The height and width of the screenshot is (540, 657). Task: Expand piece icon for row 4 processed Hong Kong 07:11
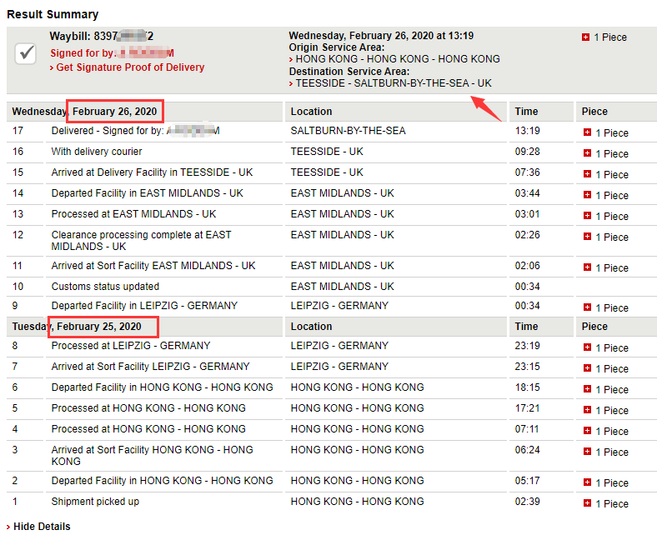point(587,431)
